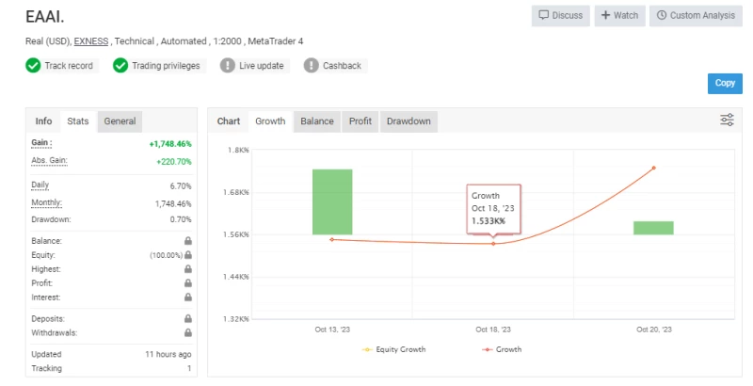Switch to the Profit chart tab
753x386 pixels.
360,121
